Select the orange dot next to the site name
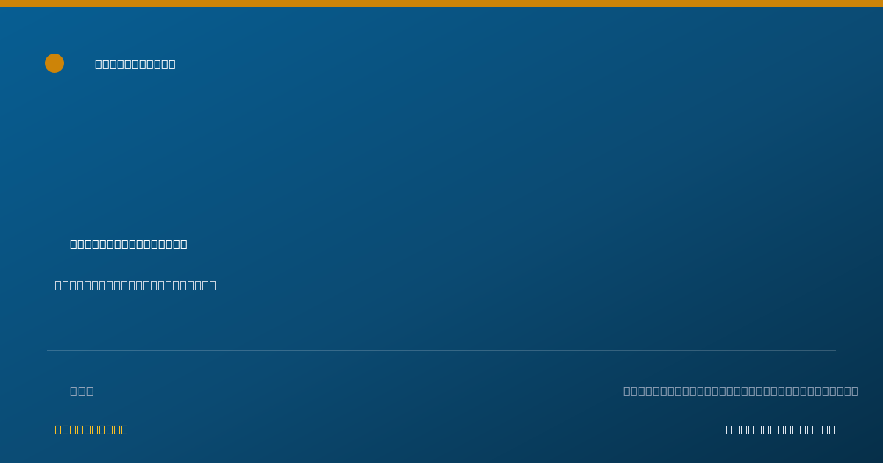This screenshot has width=883, height=463. click(54, 63)
